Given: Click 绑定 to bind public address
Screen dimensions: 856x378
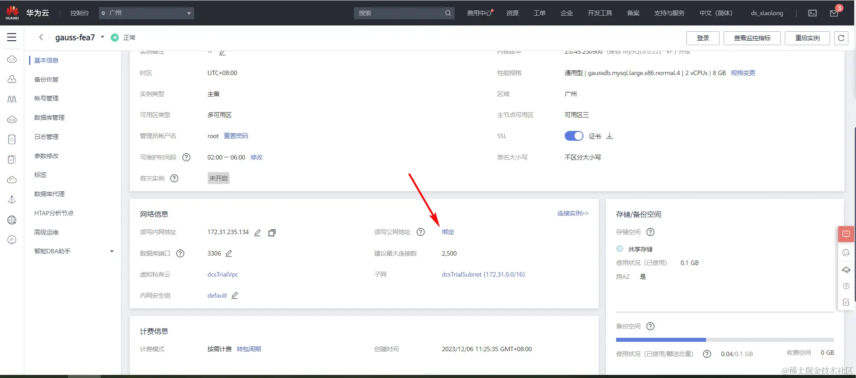Looking at the screenshot, I should 448,232.
